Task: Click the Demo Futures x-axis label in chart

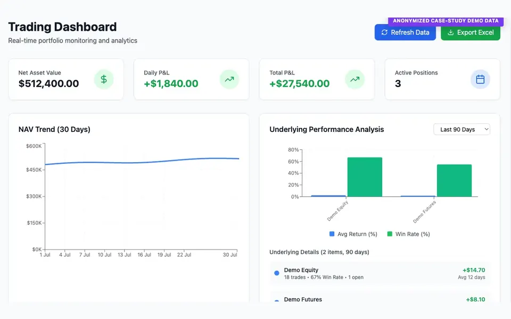Action: 424,212
